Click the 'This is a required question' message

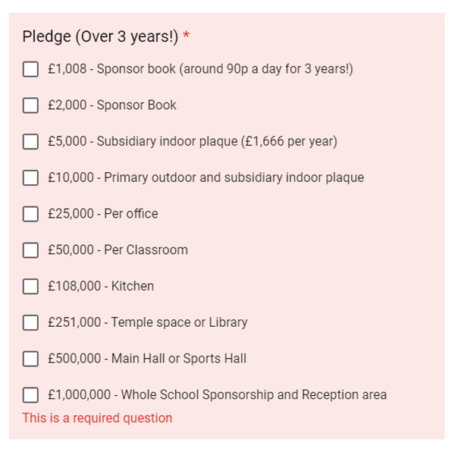(x=98, y=418)
